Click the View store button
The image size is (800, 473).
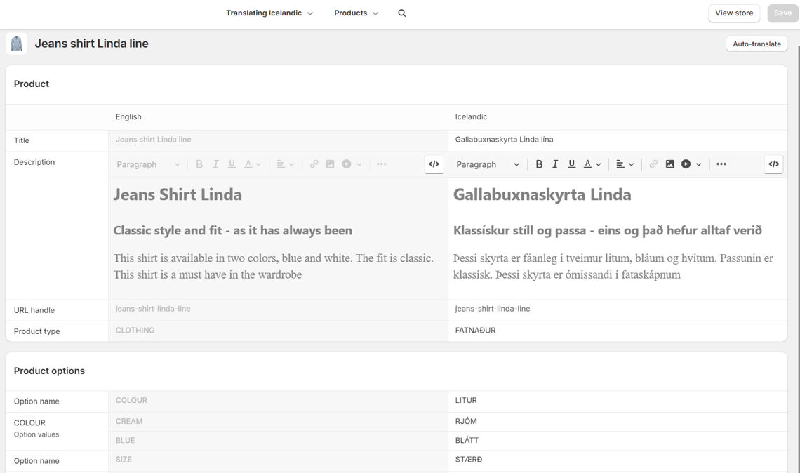tap(734, 13)
